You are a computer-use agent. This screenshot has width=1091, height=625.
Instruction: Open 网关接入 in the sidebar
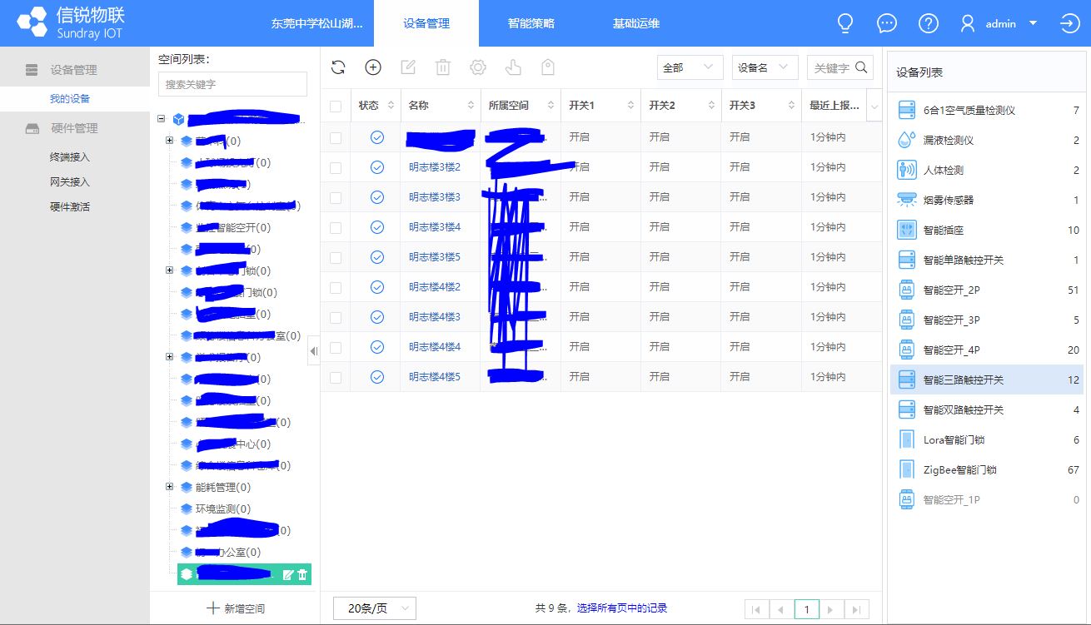click(x=70, y=181)
